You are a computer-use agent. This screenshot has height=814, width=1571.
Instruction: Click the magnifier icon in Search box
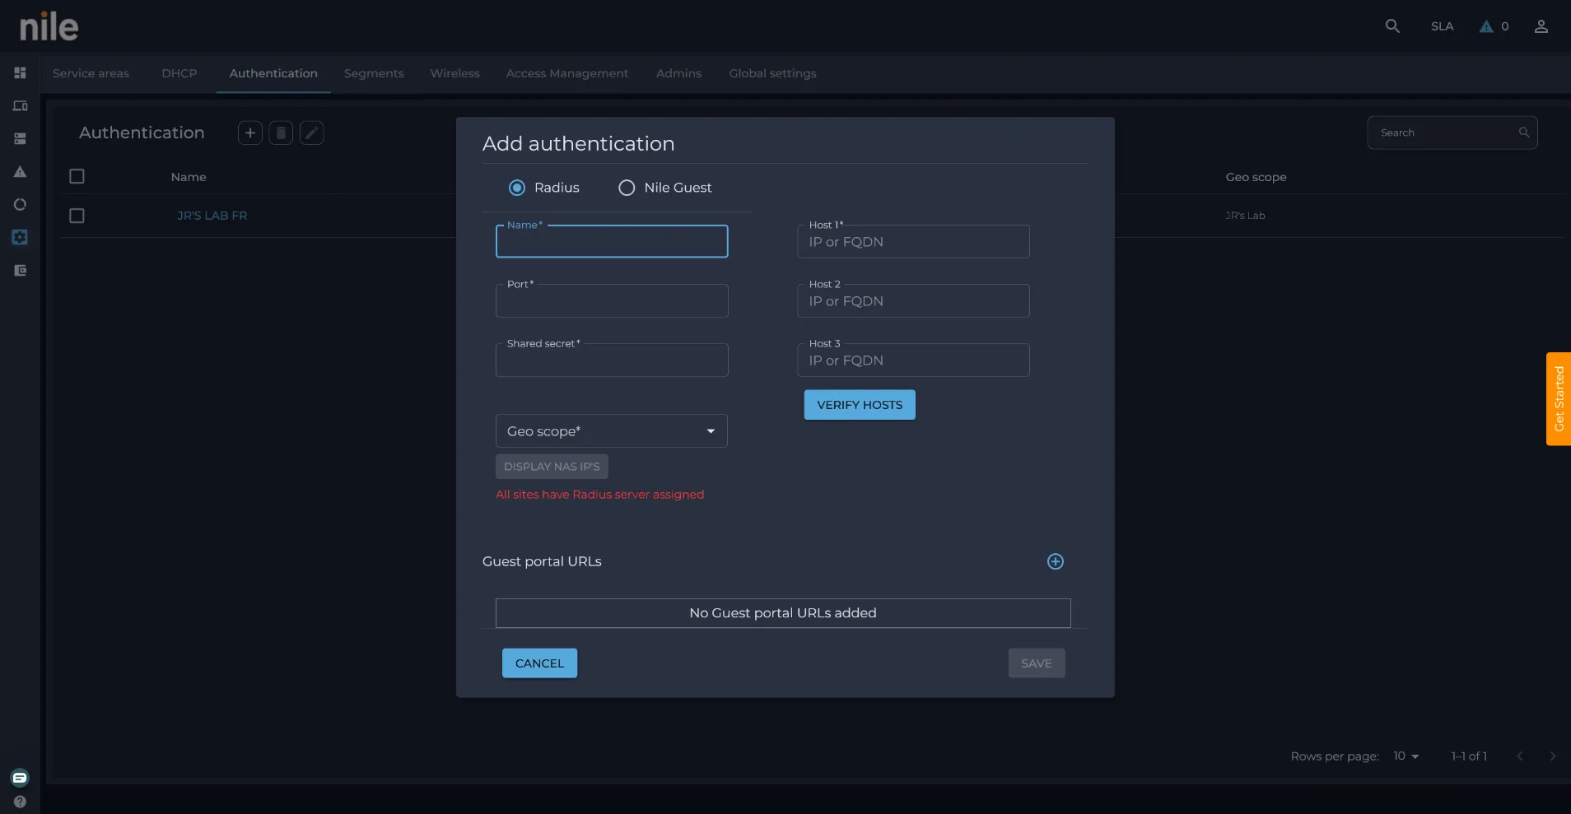coord(1524,133)
